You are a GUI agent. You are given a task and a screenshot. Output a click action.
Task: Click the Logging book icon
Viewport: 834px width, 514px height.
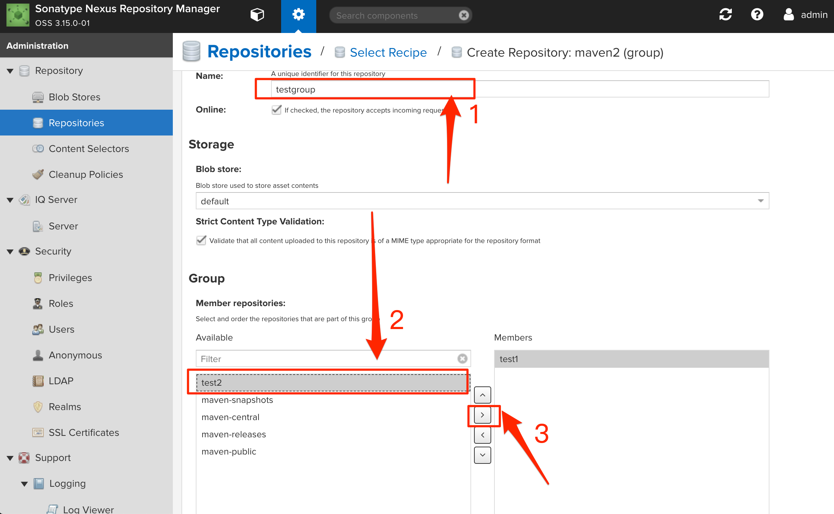point(38,484)
